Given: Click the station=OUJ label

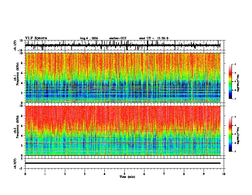Looking at the screenshot, I should [x=118, y=38].
